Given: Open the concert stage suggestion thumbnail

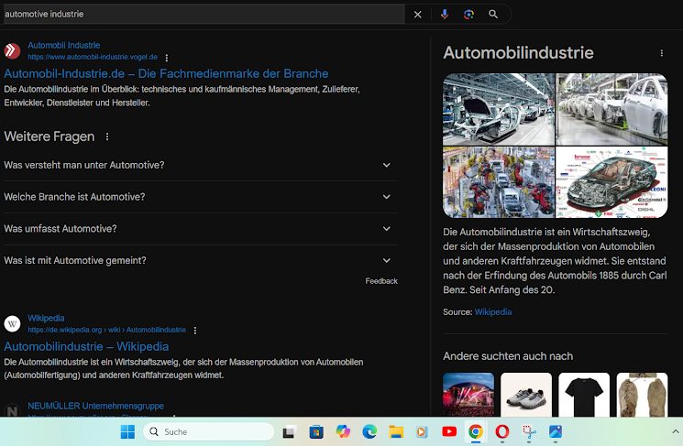Looking at the screenshot, I should [x=468, y=395].
